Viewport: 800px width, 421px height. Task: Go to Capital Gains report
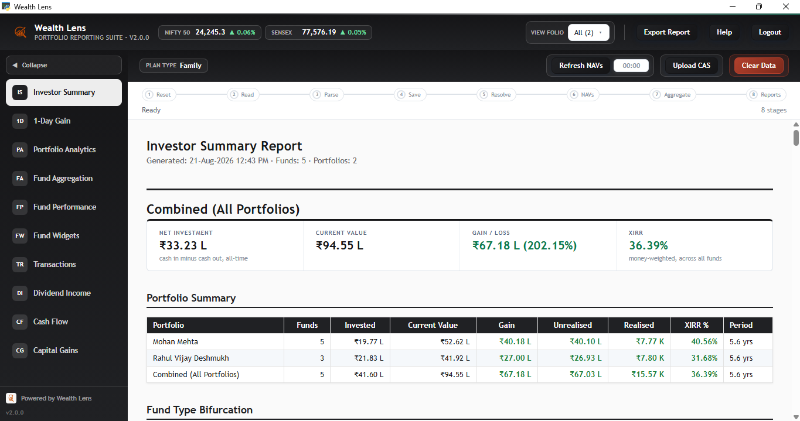tap(64, 351)
